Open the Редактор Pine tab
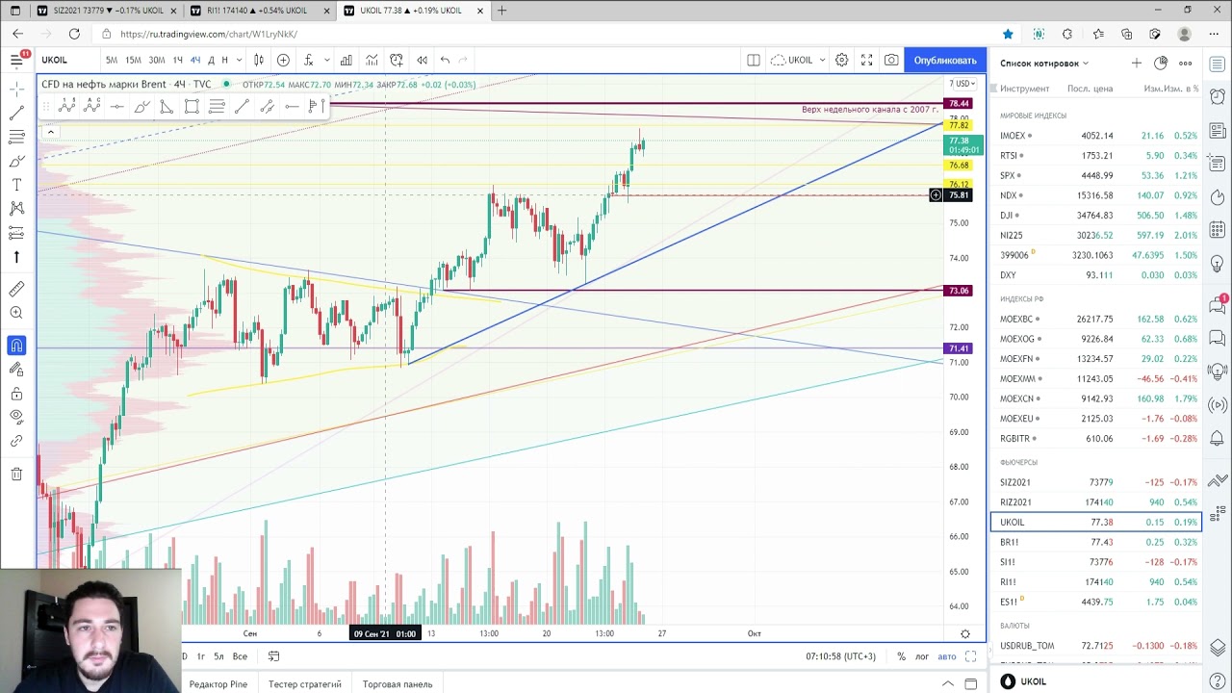This screenshot has height=693, width=1232. pos(218,684)
